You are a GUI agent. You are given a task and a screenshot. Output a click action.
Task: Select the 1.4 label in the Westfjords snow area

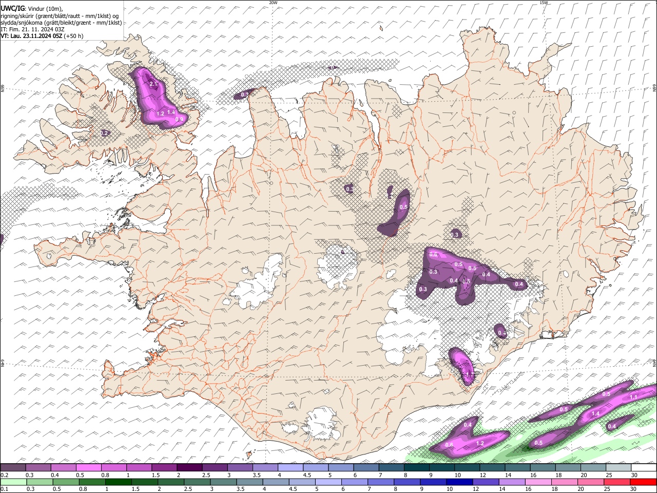171,112
